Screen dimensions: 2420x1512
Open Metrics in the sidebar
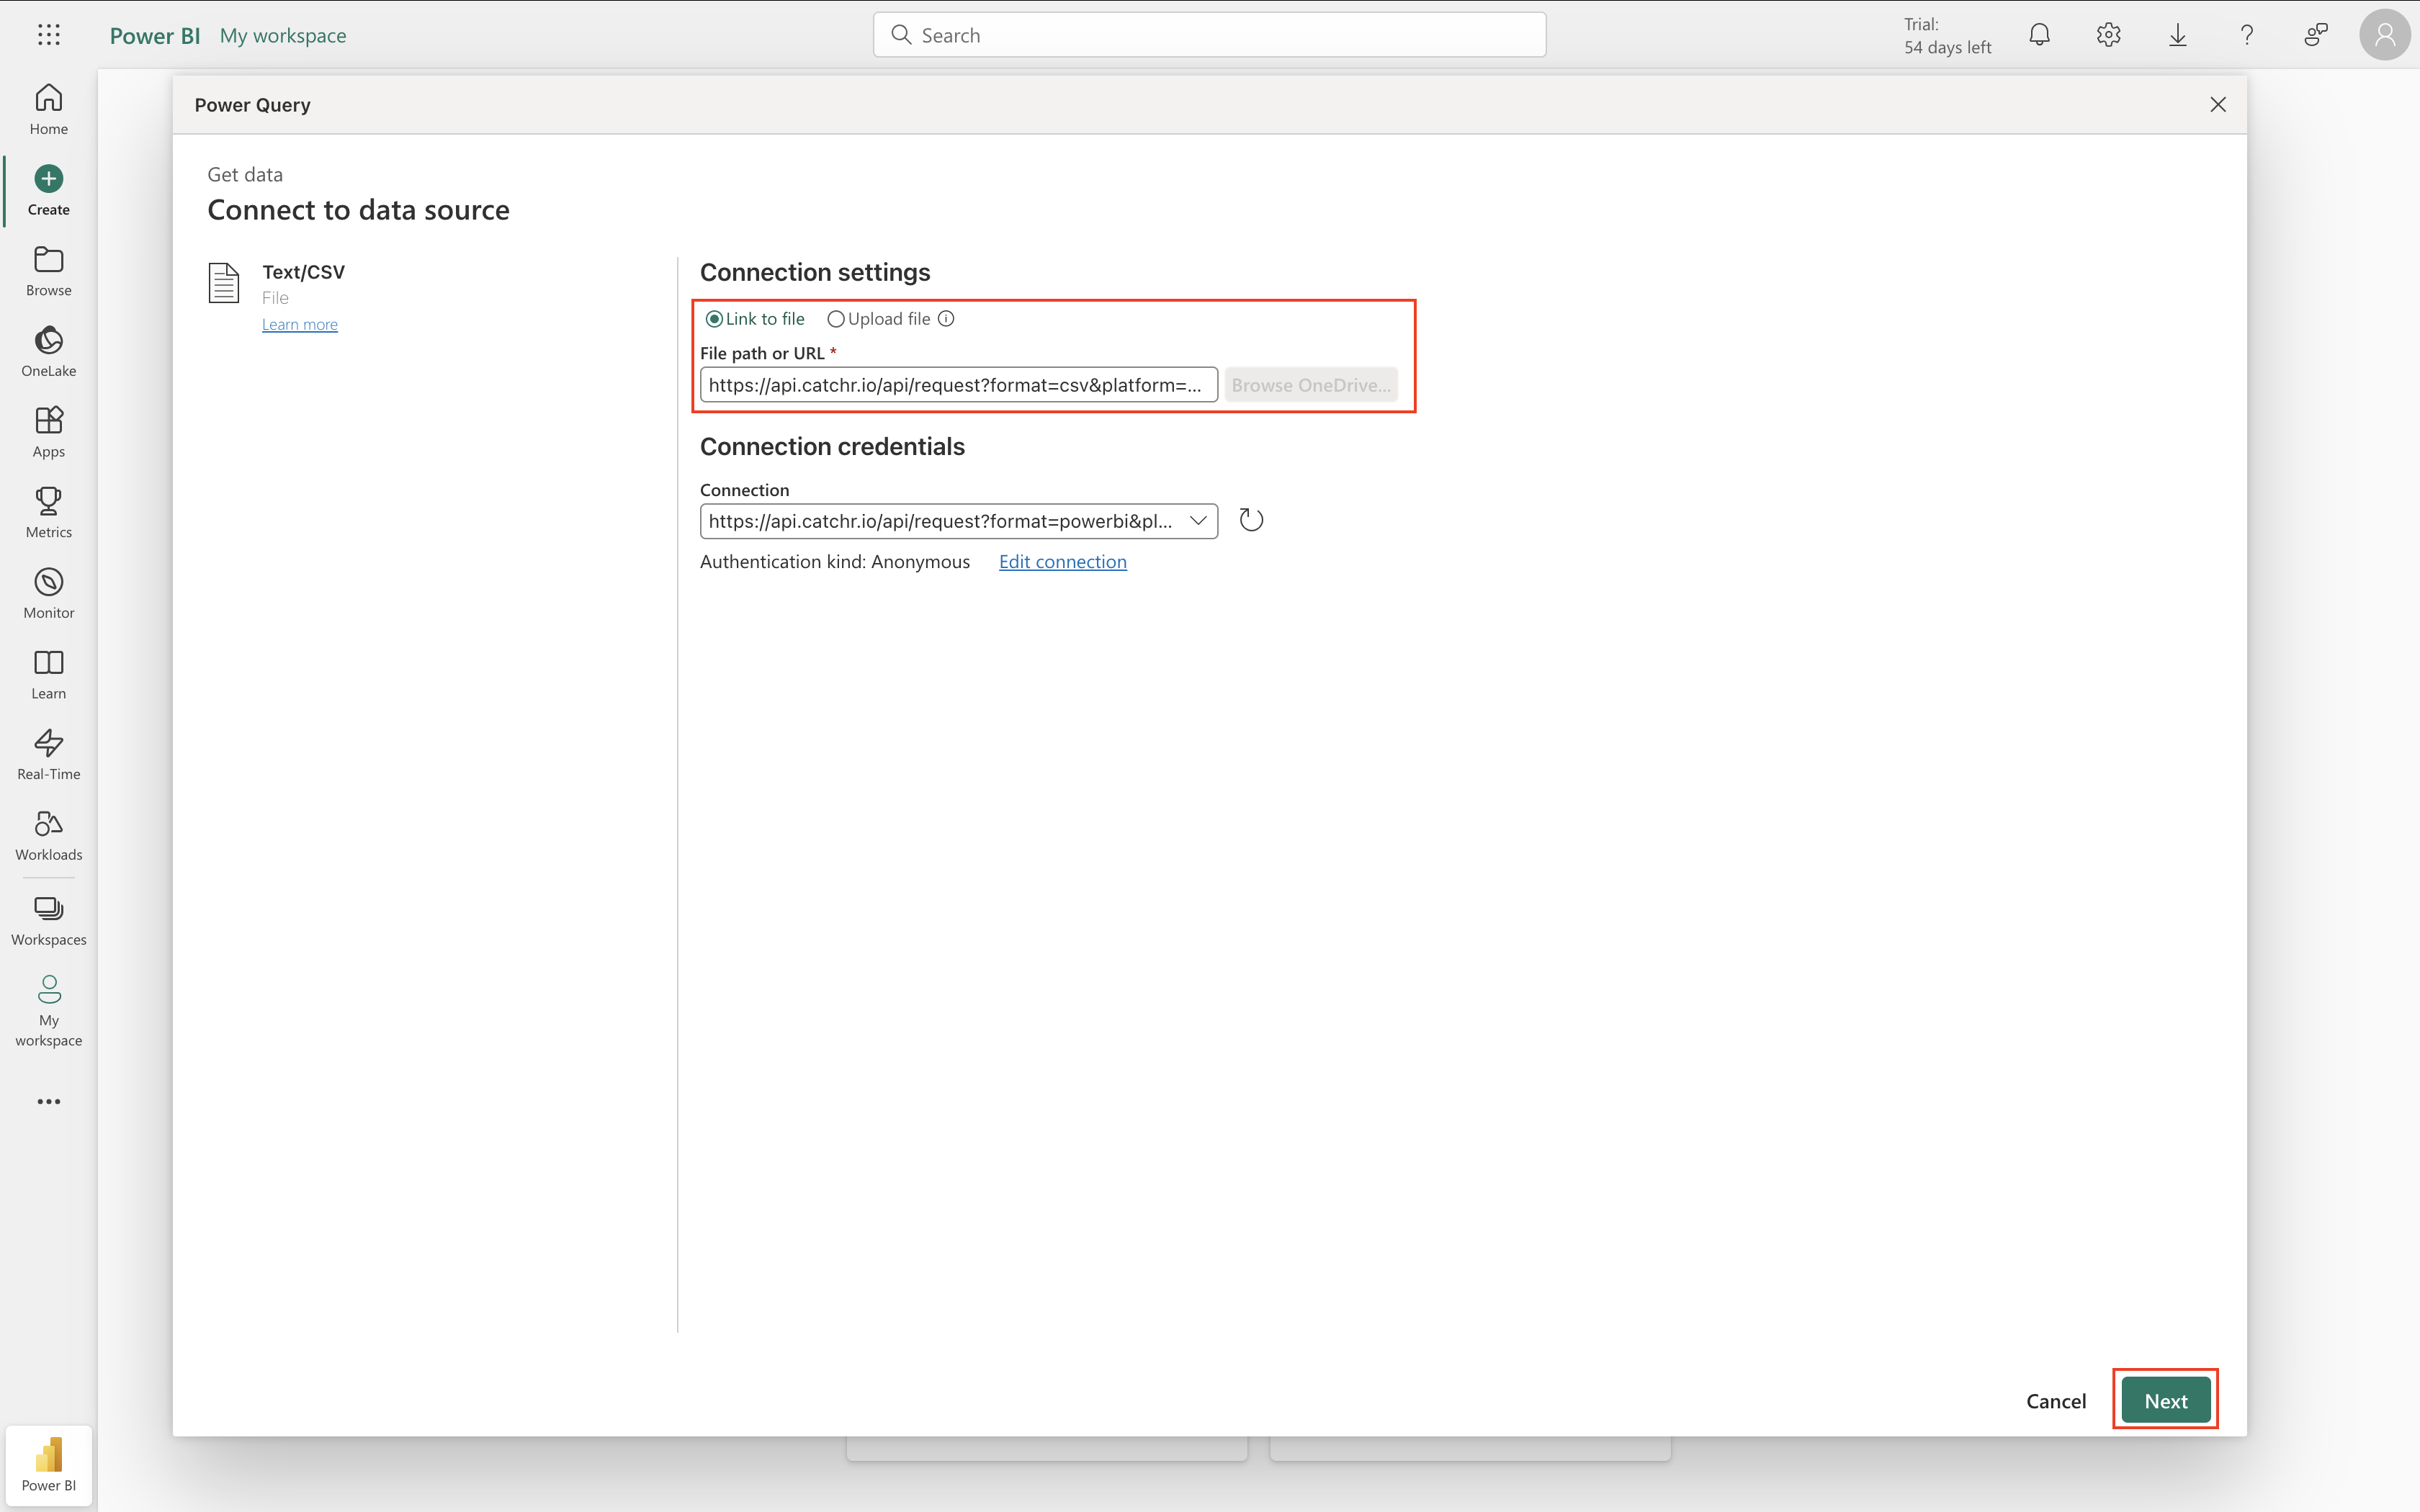48,513
